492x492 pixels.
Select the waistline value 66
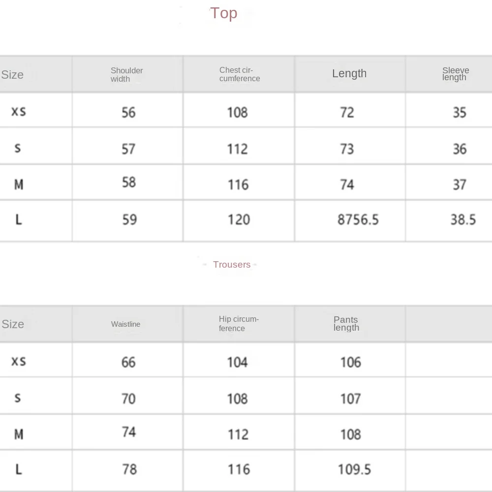(128, 363)
